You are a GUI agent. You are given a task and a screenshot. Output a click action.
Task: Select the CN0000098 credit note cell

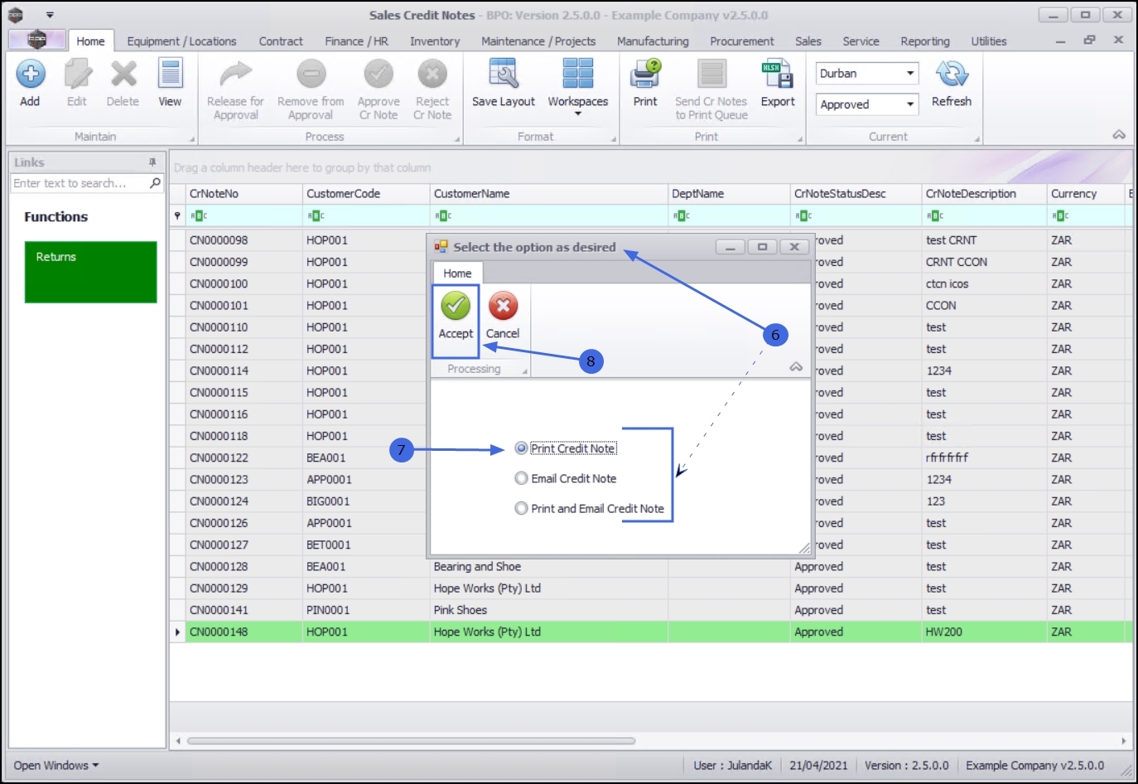(x=244, y=240)
